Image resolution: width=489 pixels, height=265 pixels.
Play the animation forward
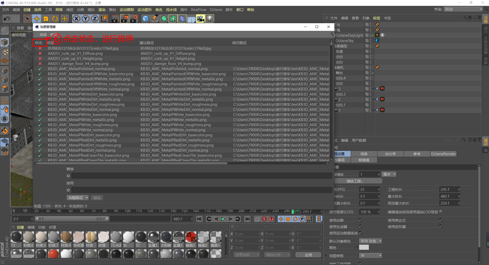click(x=223, y=219)
